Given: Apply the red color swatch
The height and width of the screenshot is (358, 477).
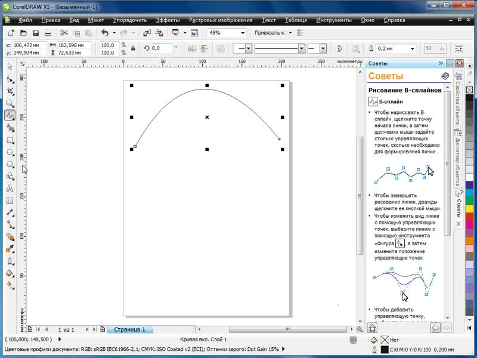Looking at the screenshot, I should [x=469, y=217].
